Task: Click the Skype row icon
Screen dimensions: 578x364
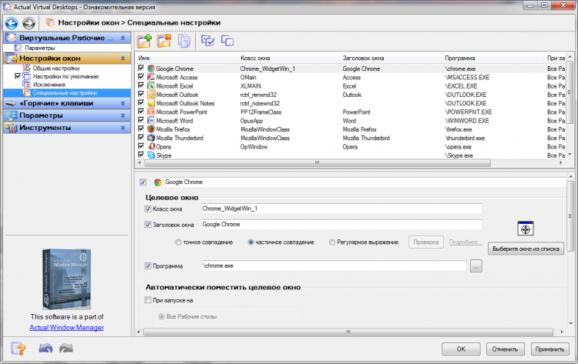Action: [151, 155]
